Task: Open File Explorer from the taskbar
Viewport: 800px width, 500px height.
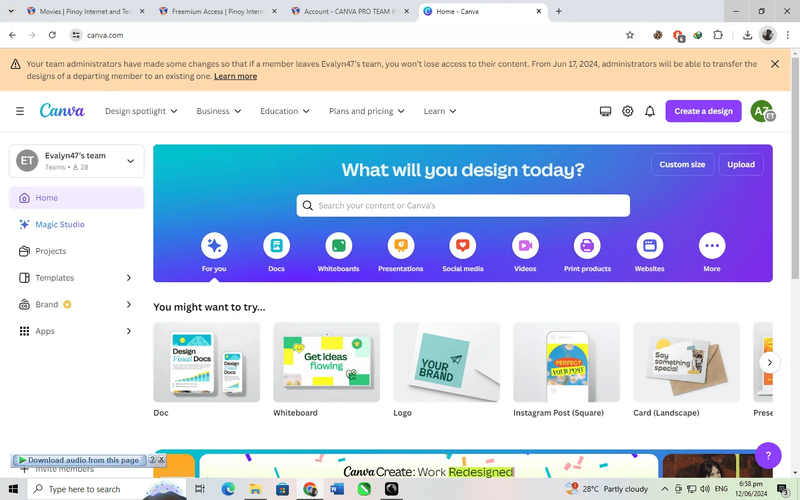Action: [x=255, y=489]
